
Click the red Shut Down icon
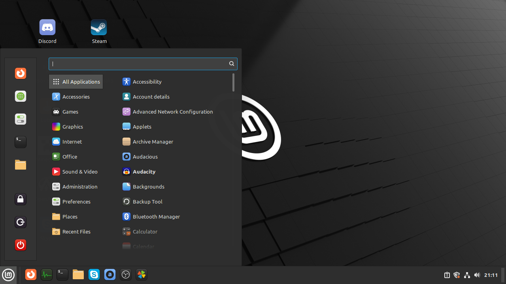[21, 245]
